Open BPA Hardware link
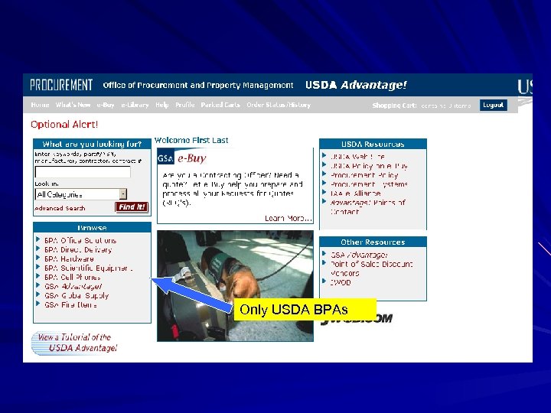 point(69,259)
